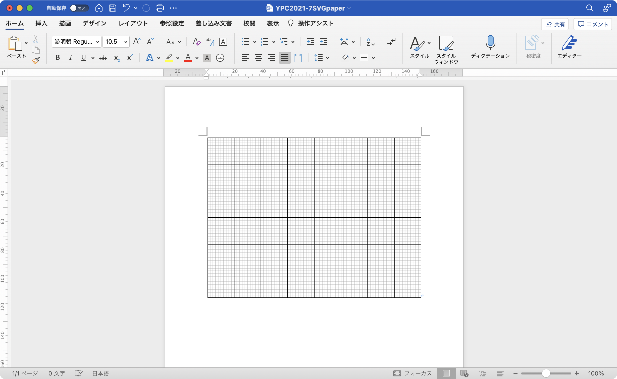This screenshot has height=379, width=617.
Task: Open bullet list style dropdown arrow
Action: [254, 42]
